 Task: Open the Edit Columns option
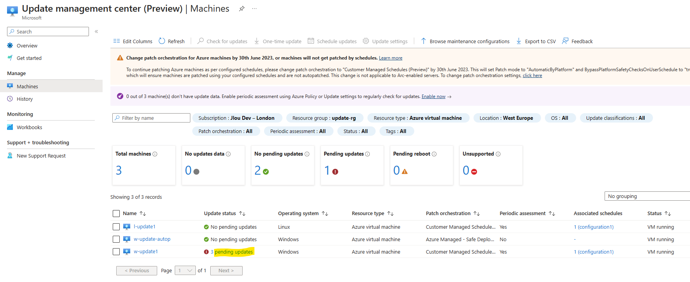pyautogui.click(x=133, y=41)
